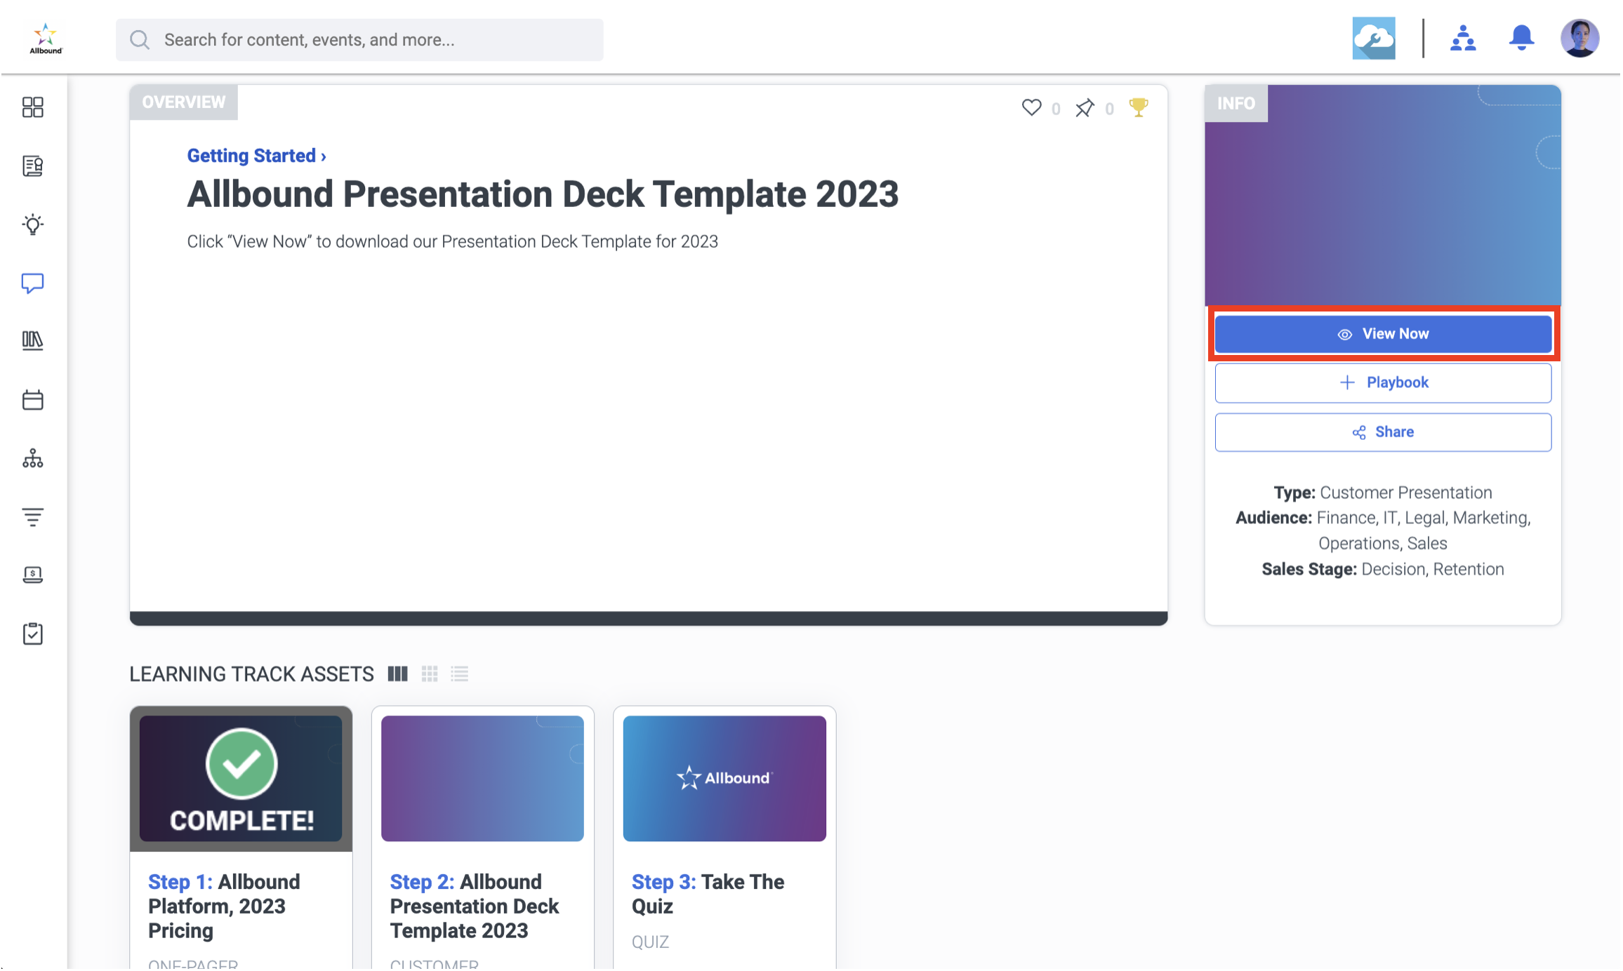Image resolution: width=1623 pixels, height=971 pixels.
Task: Open the laptop dollar icon in sidebar
Action: pos(33,575)
